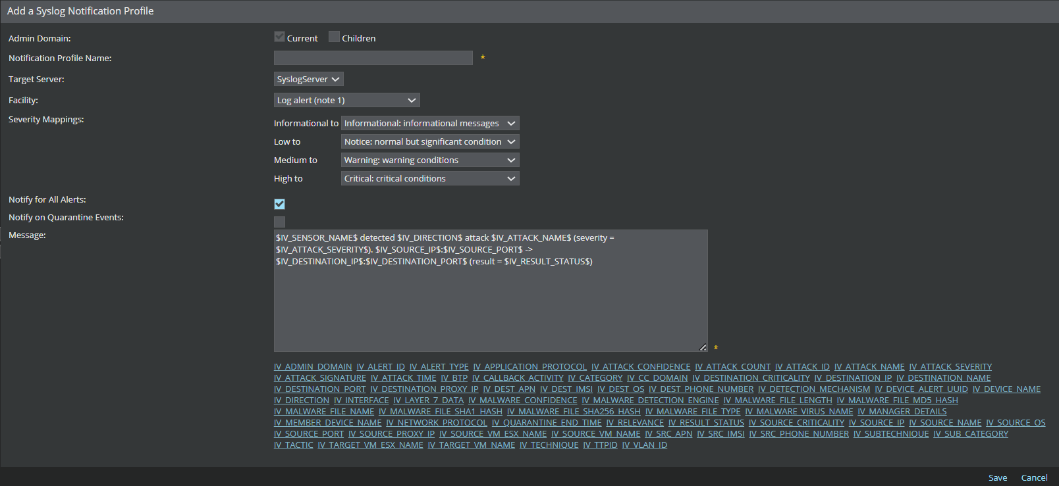Uncheck Notify for All Alerts

click(279, 204)
